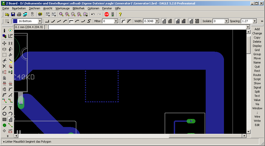The image size is (265, 146).
Task: Select the Move tool
Action: point(4,43)
